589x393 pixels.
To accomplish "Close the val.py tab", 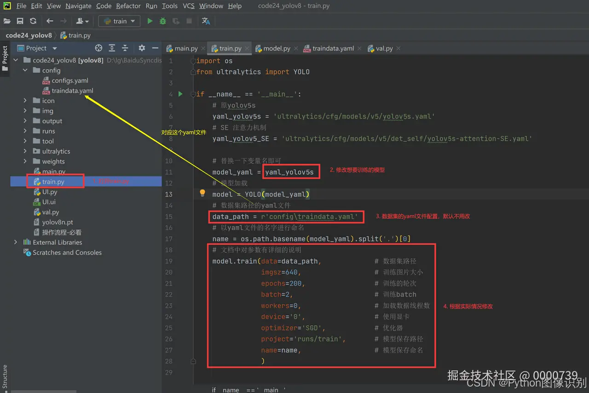I will coord(398,48).
